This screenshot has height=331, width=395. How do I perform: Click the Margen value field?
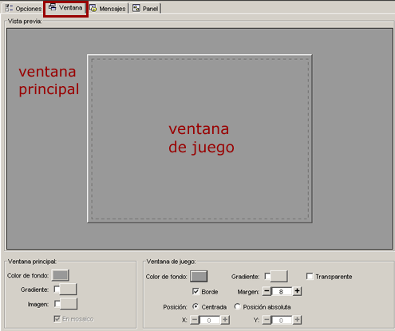pyautogui.click(x=282, y=292)
